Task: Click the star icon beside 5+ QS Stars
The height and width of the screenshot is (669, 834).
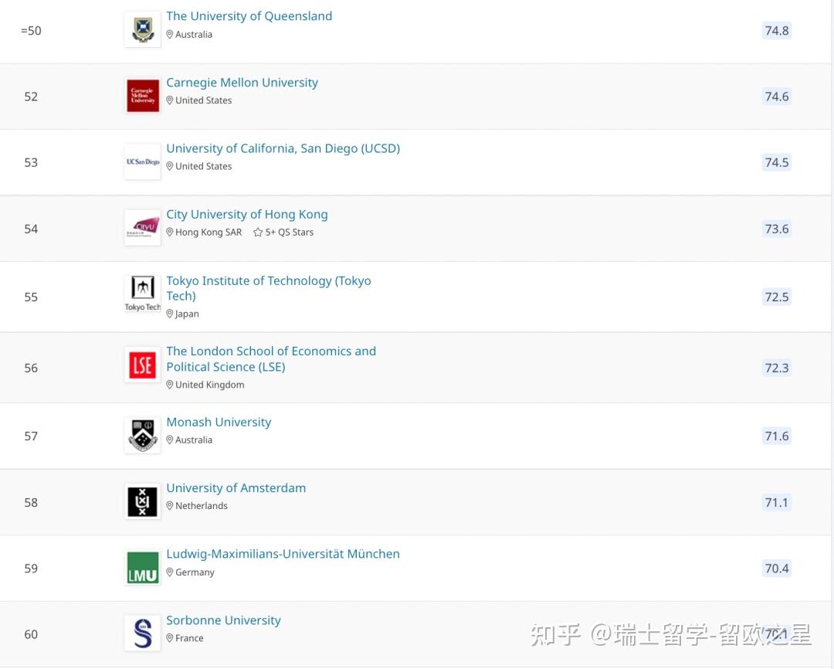Action: click(258, 232)
